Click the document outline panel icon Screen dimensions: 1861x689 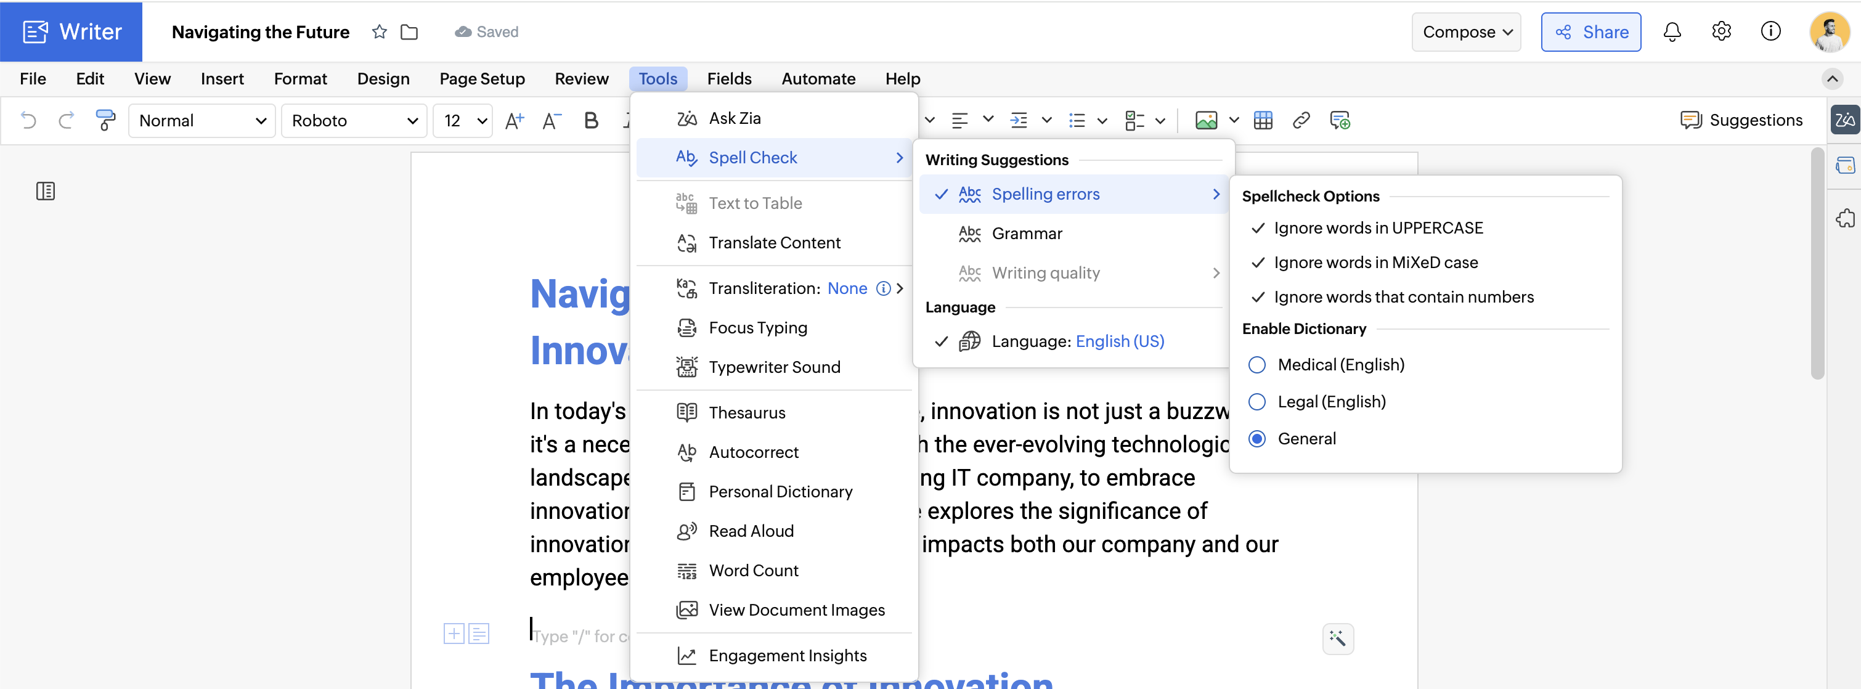[46, 192]
